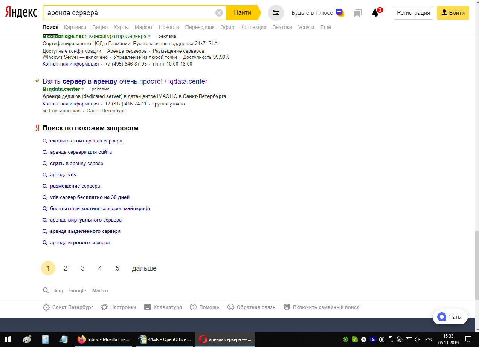
Task: Switch to the Карты tab
Action: point(121,27)
